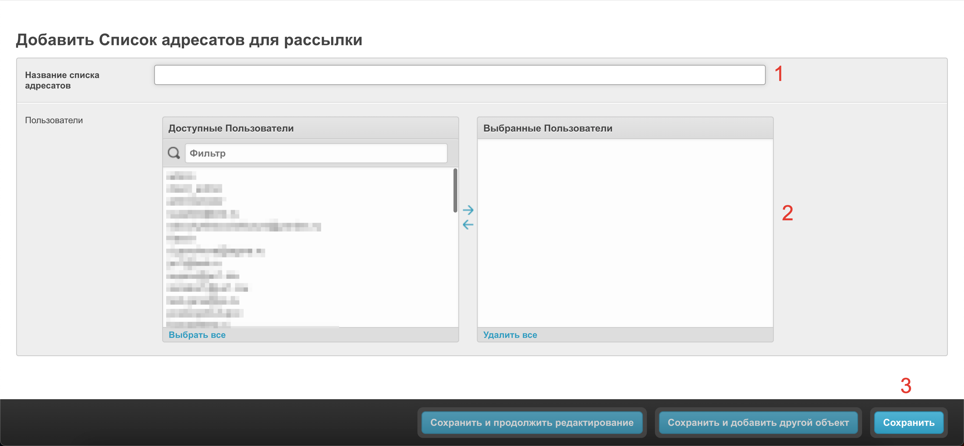Click the "Добавить Список адресатов для рассылки" heading
Viewport: 964px width, 446px height.
[x=189, y=40]
